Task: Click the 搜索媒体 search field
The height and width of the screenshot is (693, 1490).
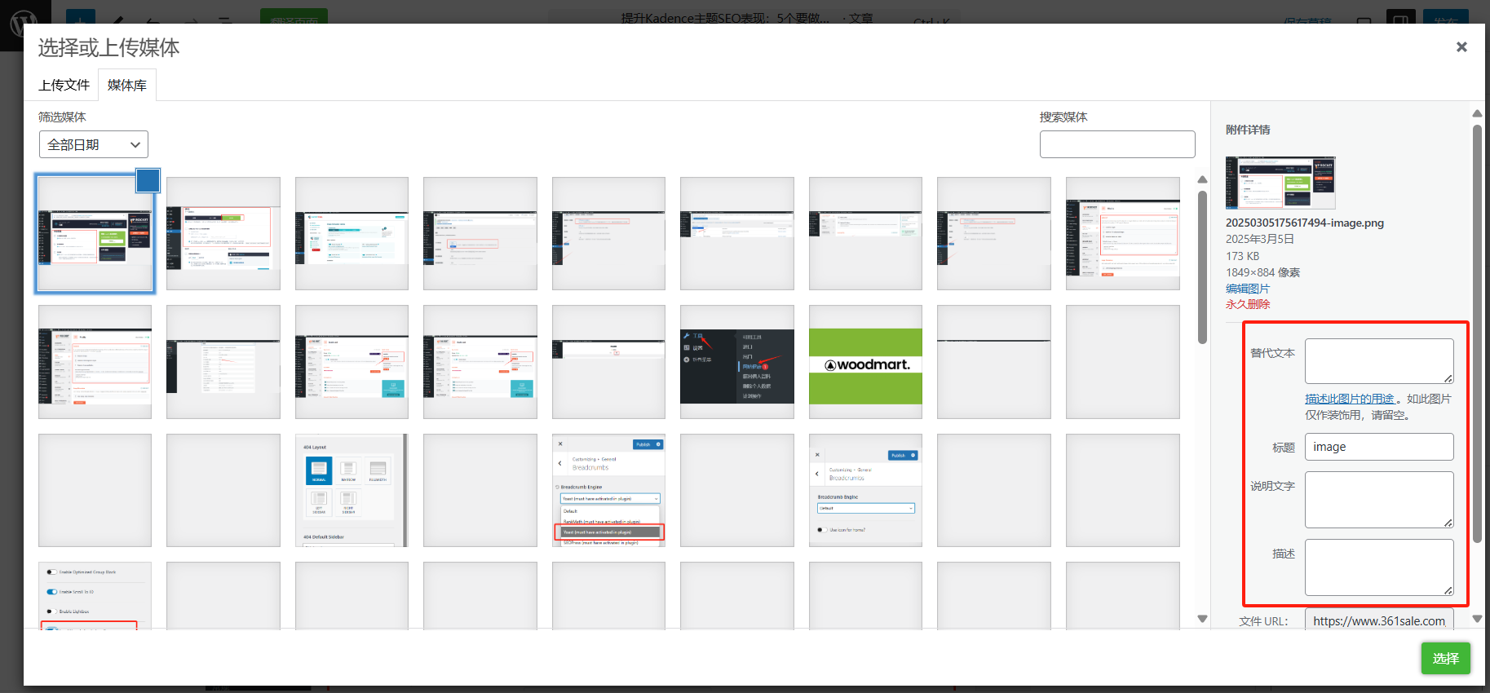Action: point(1116,144)
